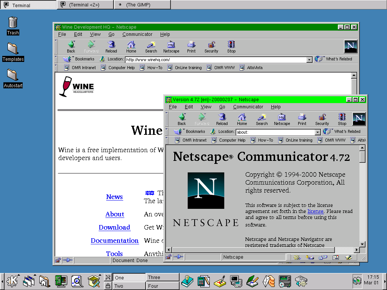Toggle online/offline plug in Wine window status bar

pos(67,260)
